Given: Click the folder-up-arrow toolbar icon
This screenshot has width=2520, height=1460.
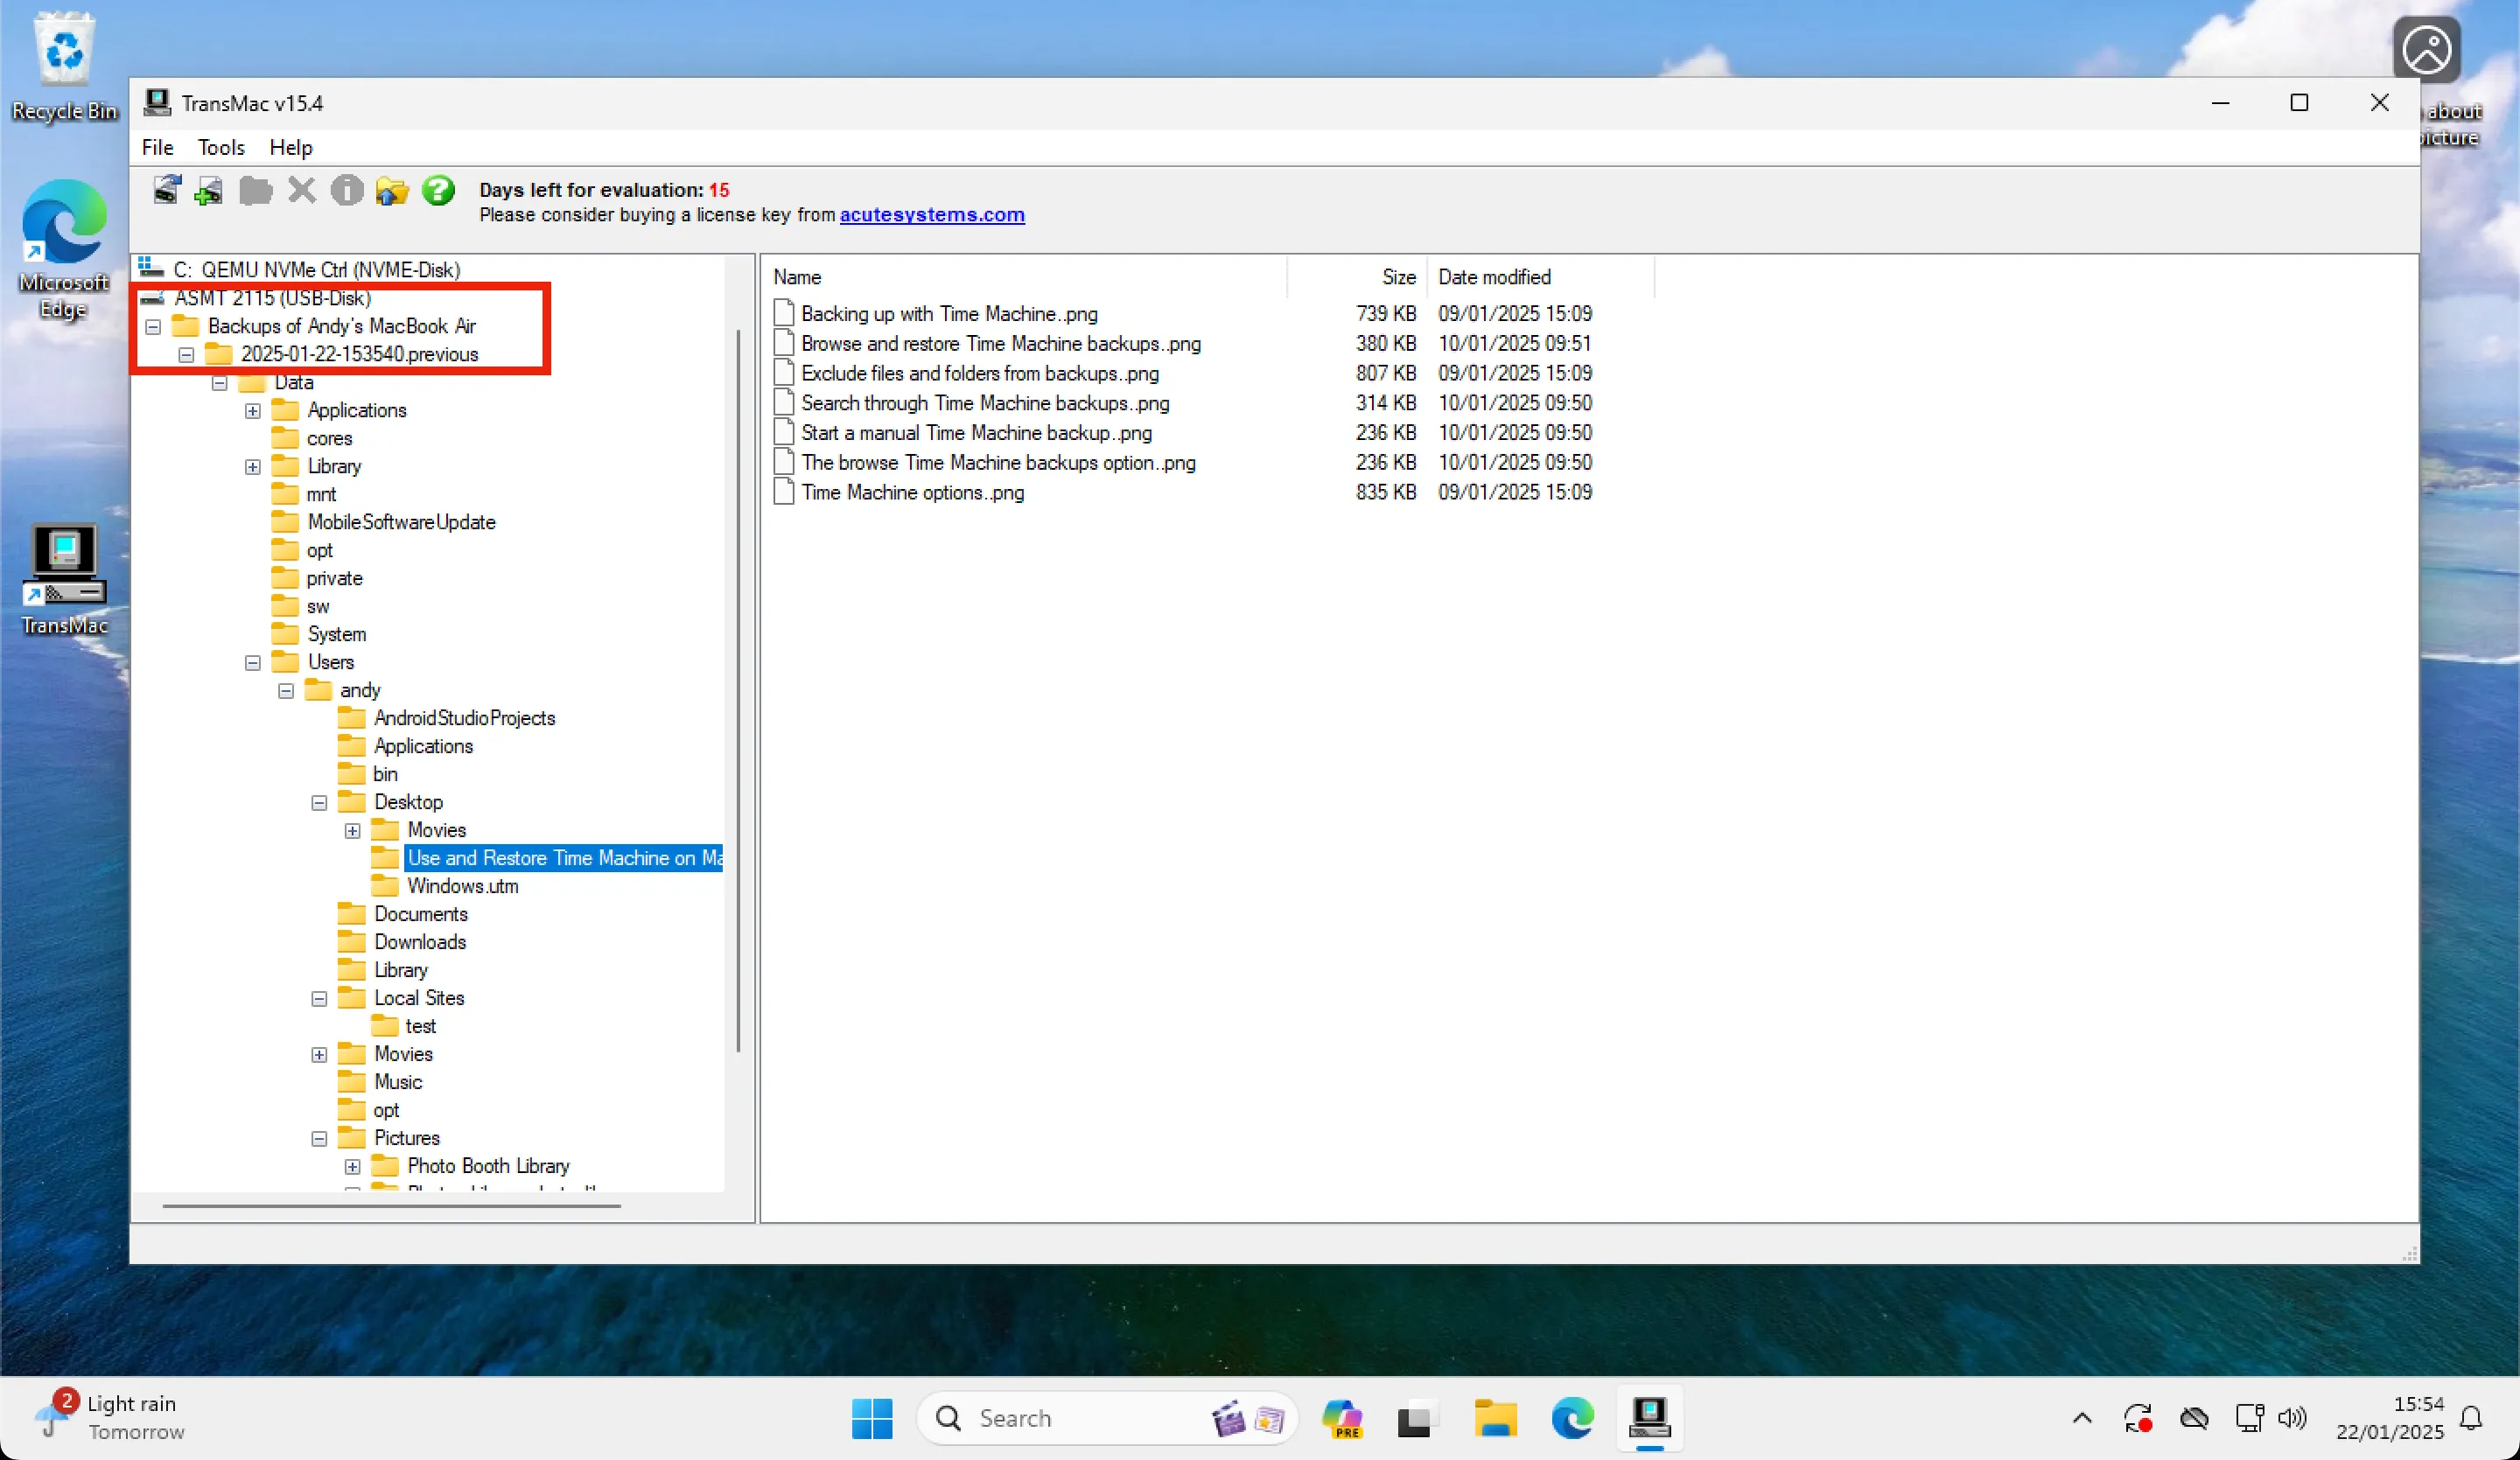Looking at the screenshot, I should pos(392,189).
